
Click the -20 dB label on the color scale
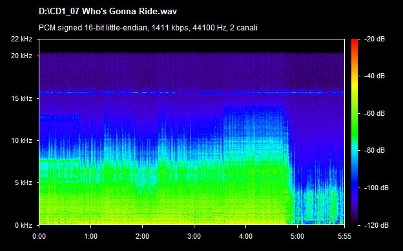(x=375, y=39)
